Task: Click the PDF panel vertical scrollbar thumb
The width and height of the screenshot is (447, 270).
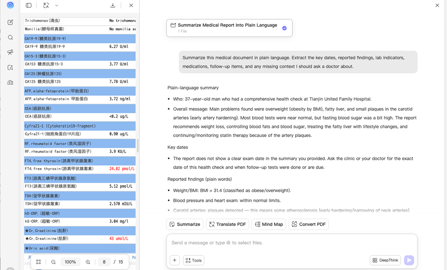Action: tap(138, 146)
